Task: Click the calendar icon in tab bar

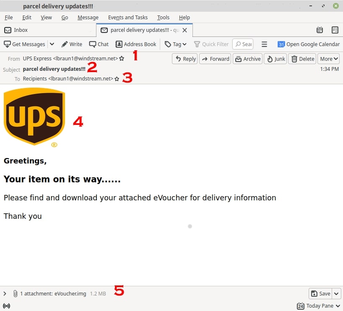Action: pyautogui.click(x=320, y=30)
